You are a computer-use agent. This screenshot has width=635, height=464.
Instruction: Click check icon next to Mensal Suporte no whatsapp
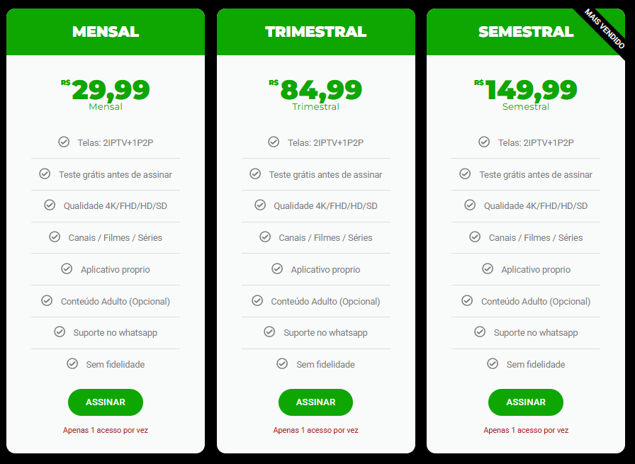tap(60, 332)
